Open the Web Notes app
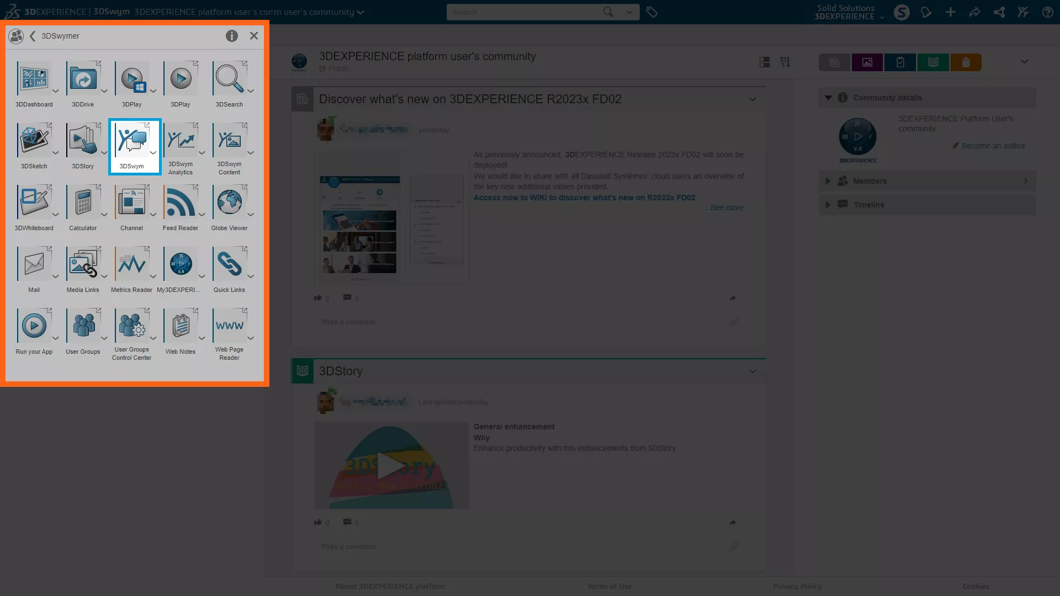 click(180, 327)
